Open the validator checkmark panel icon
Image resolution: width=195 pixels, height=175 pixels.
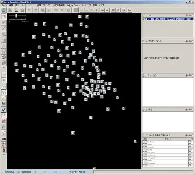4,109
